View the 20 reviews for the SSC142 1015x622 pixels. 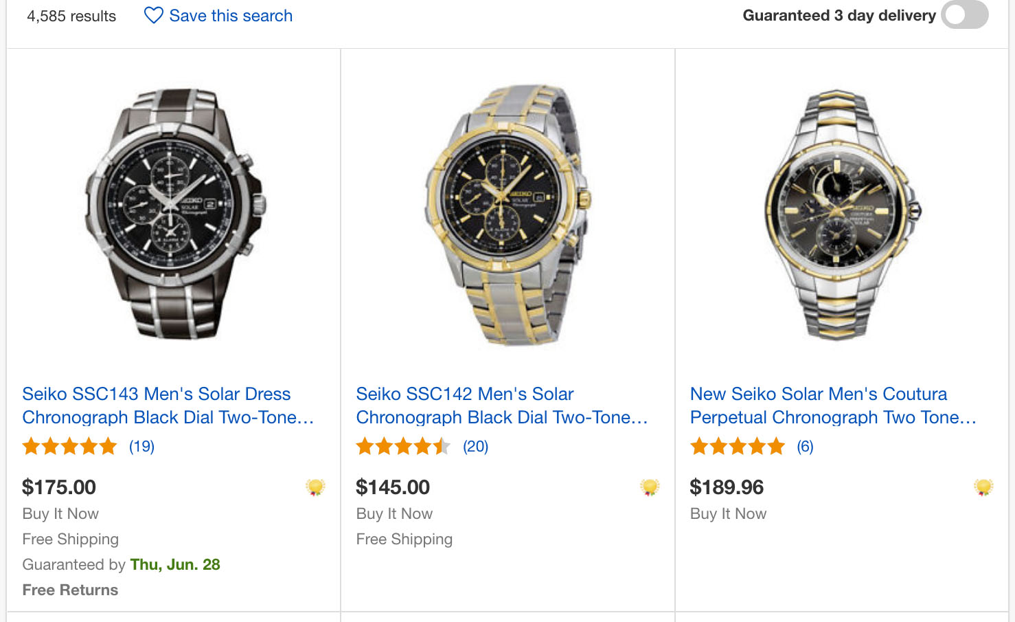(x=475, y=447)
